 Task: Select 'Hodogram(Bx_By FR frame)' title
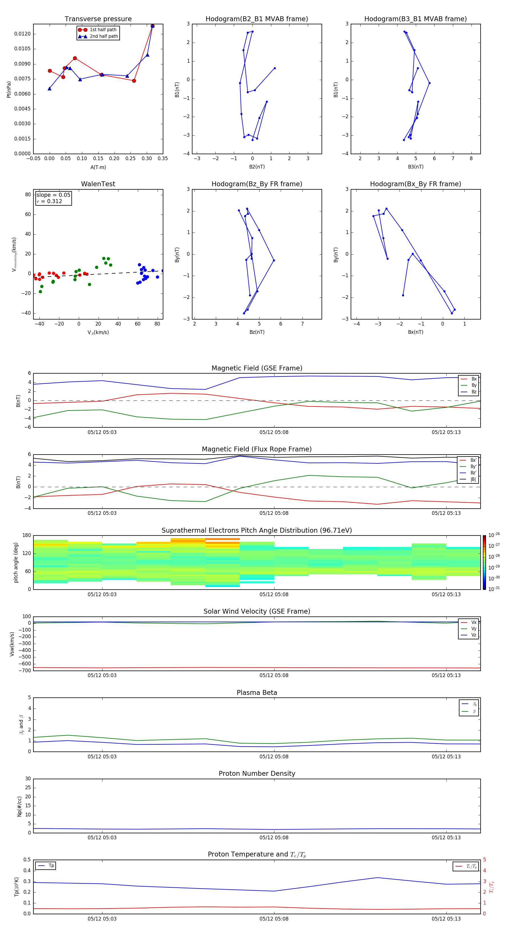coord(415,184)
